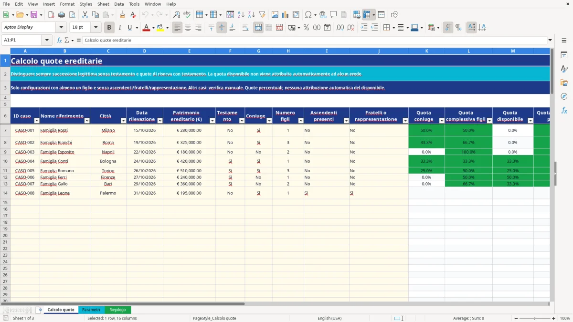Open the font size dropdown
The height and width of the screenshot is (322, 573).
click(96, 27)
